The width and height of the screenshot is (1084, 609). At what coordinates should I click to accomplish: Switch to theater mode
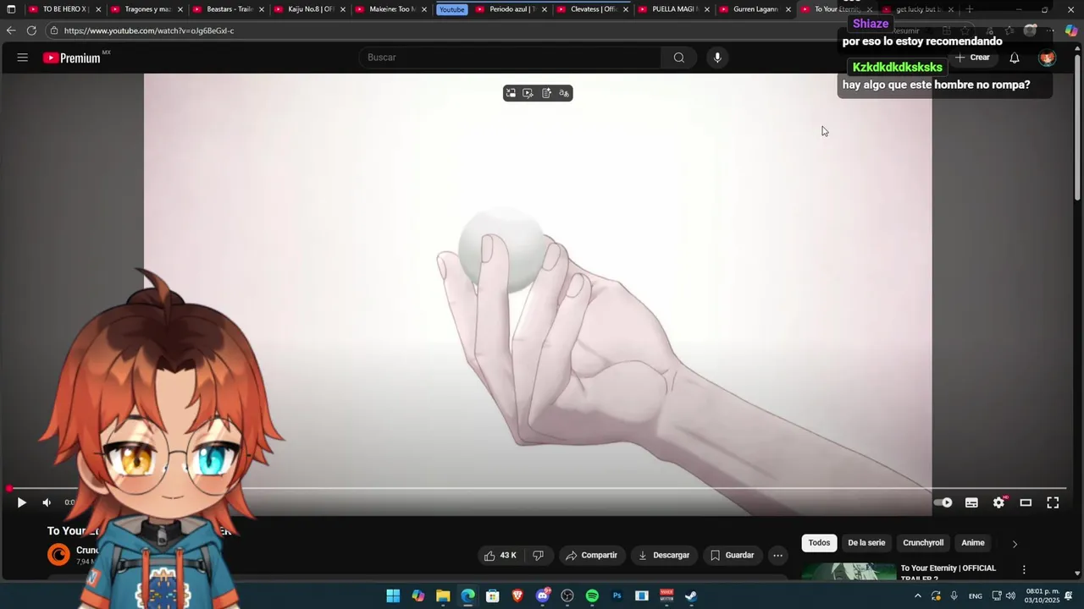1026,502
